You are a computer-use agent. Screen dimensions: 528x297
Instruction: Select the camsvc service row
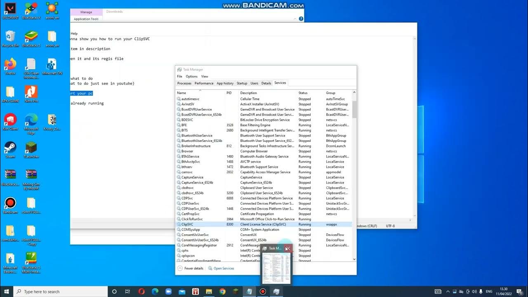pos(264,172)
